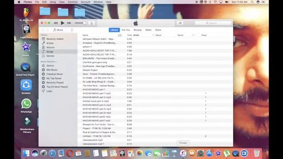Open the Classical Music playlist
283x159 pixels.
54,74
